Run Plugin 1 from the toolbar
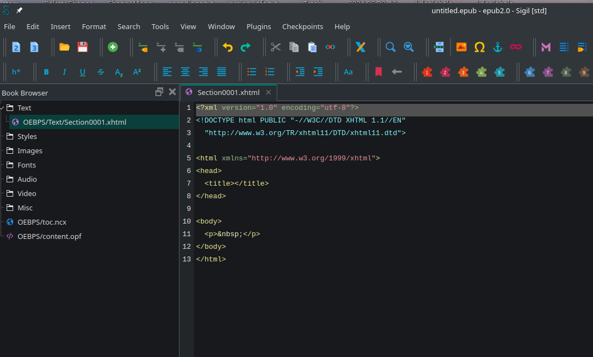Image resolution: width=593 pixels, height=357 pixels. coord(427,72)
